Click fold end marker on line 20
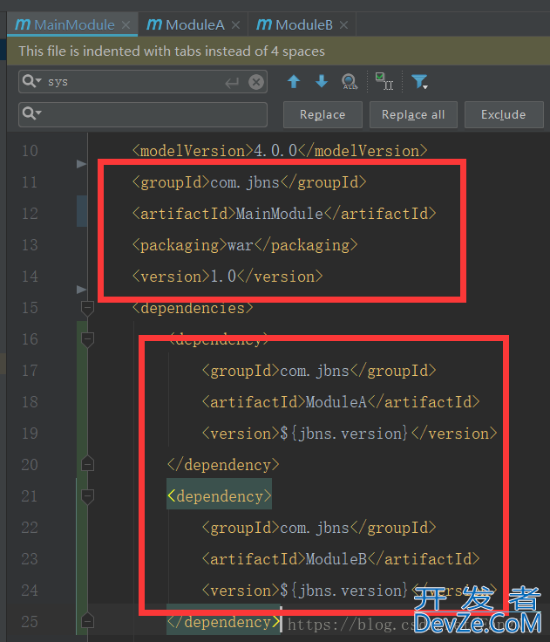 87,463
